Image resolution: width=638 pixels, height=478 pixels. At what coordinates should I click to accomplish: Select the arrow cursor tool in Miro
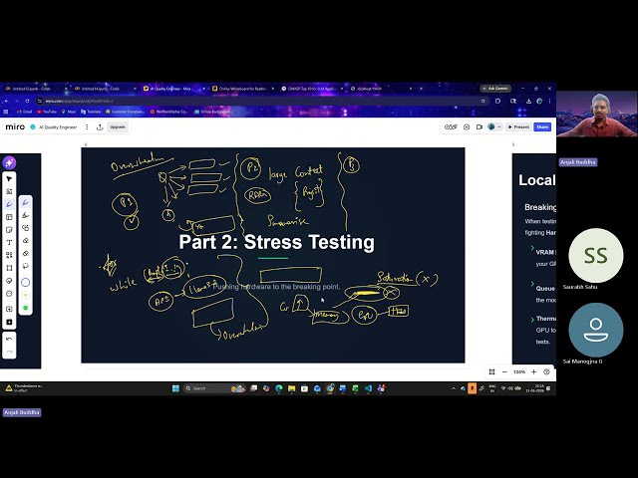(x=9, y=179)
